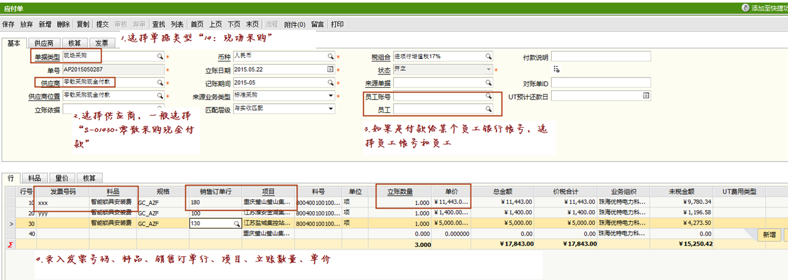The image size is (788, 280).
Task: Click the 税组合 search magnifier icon
Action: 488,56
